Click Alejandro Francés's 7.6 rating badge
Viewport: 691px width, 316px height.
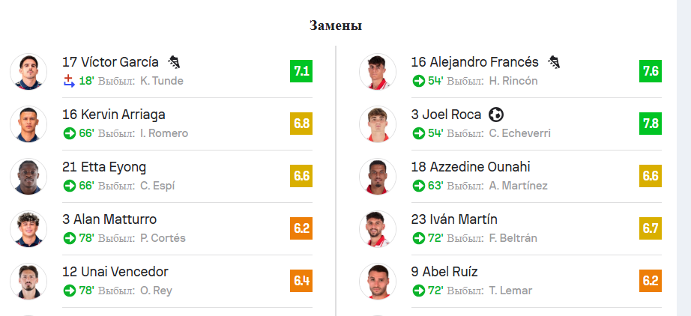(650, 71)
